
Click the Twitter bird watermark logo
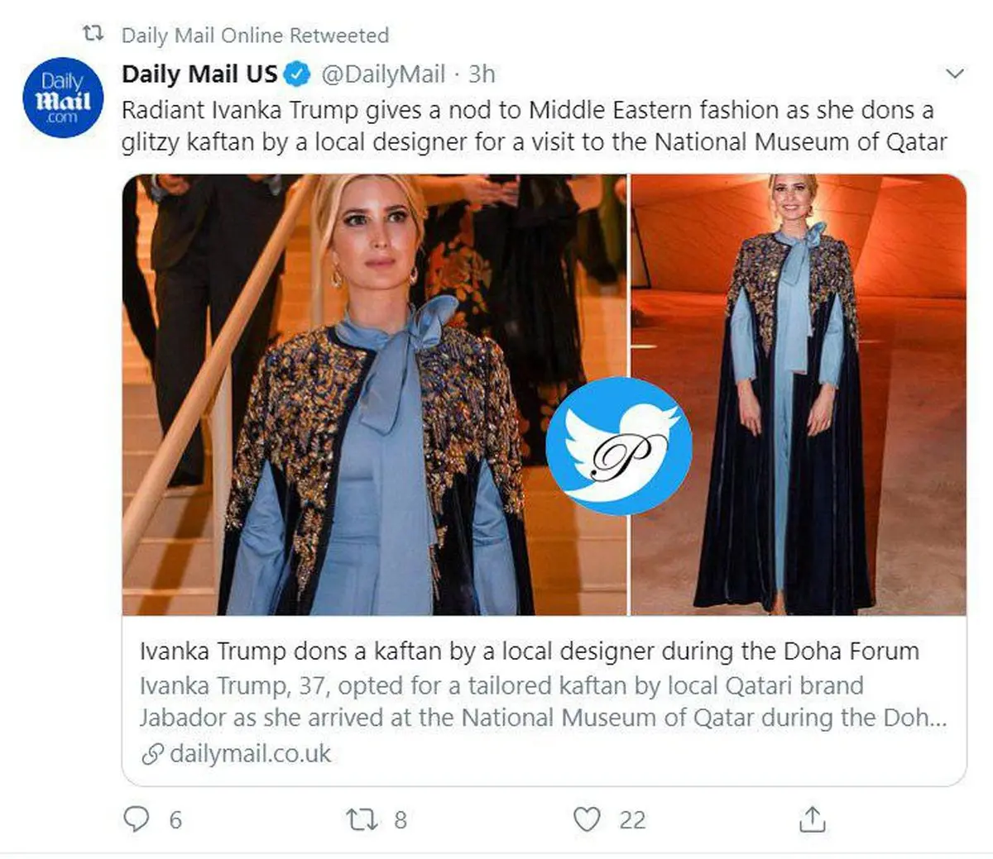[620, 446]
